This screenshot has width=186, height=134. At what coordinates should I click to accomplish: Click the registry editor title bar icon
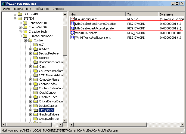tap(4, 4)
